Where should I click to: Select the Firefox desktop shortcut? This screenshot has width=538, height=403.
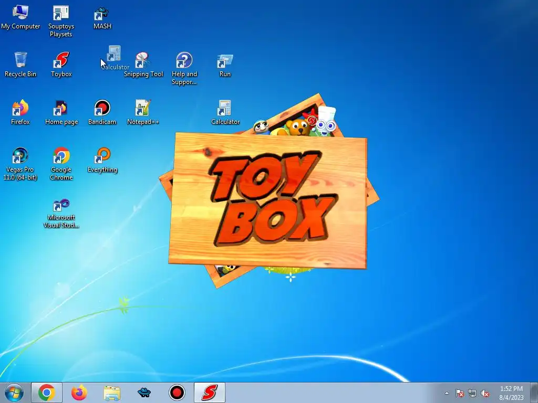[x=20, y=112]
